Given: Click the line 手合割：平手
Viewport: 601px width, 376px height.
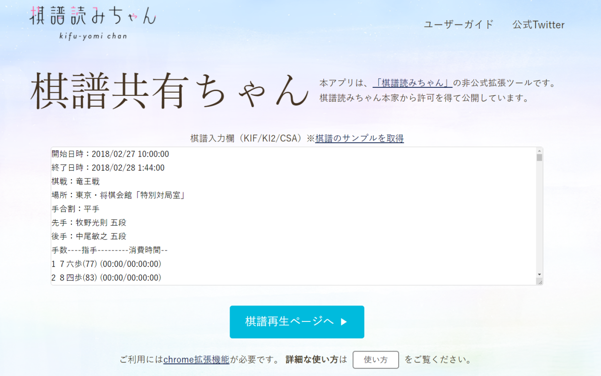Looking at the screenshot, I should click(x=76, y=209).
